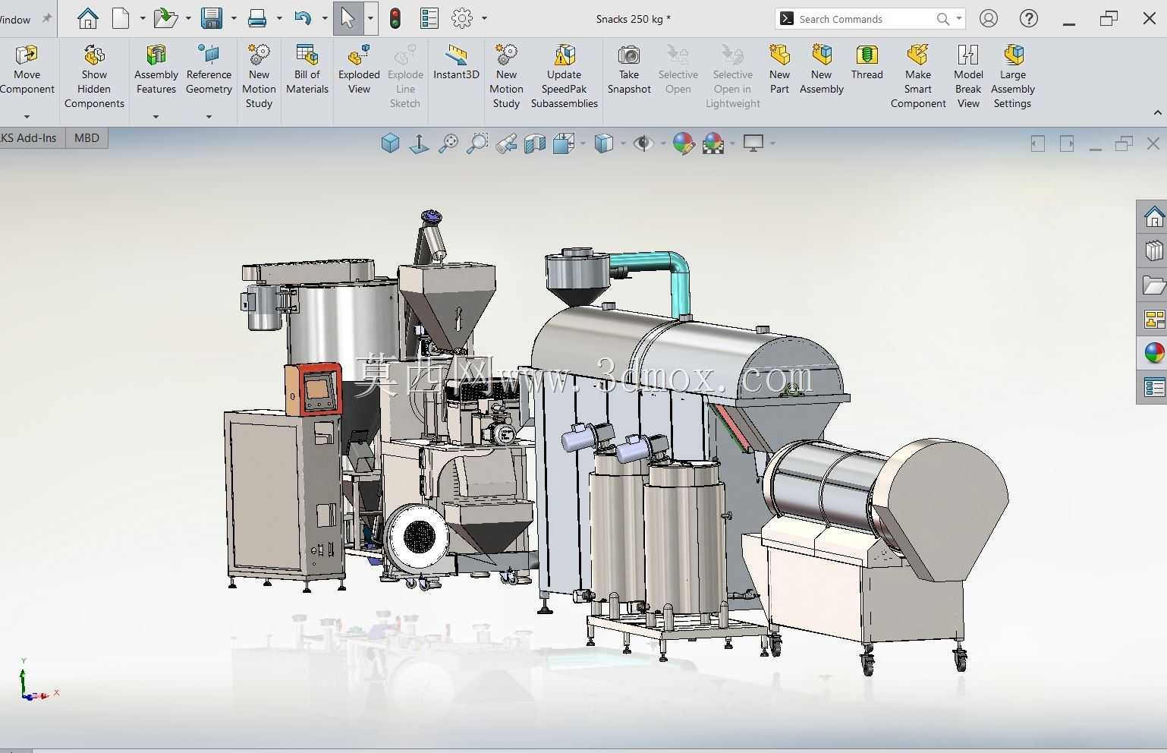Open Dynamic Annotation Views icon
The width and height of the screenshot is (1167, 753).
pyautogui.click(x=564, y=143)
